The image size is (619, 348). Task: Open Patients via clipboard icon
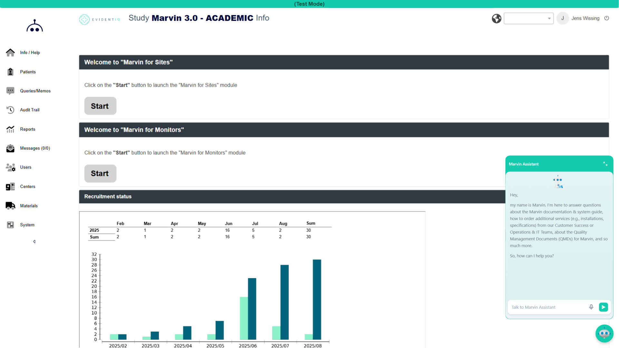[x=10, y=72]
